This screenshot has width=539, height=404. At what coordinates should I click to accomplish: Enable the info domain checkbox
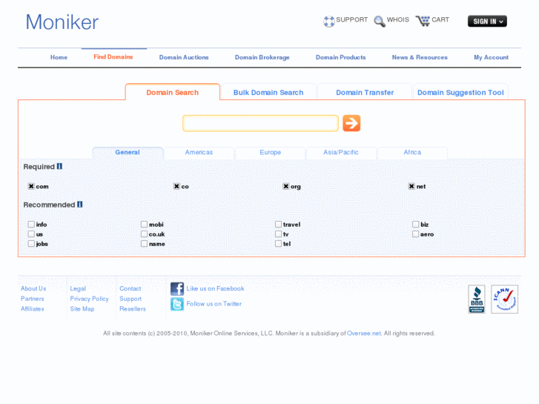(x=31, y=224)
